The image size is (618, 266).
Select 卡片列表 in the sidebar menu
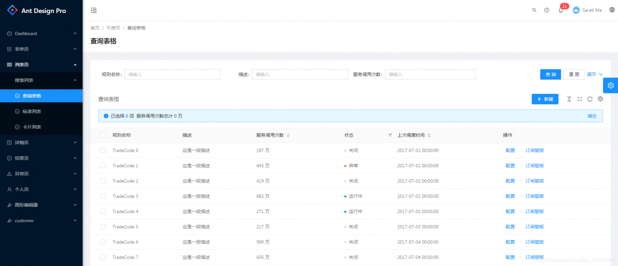point(42,127)
